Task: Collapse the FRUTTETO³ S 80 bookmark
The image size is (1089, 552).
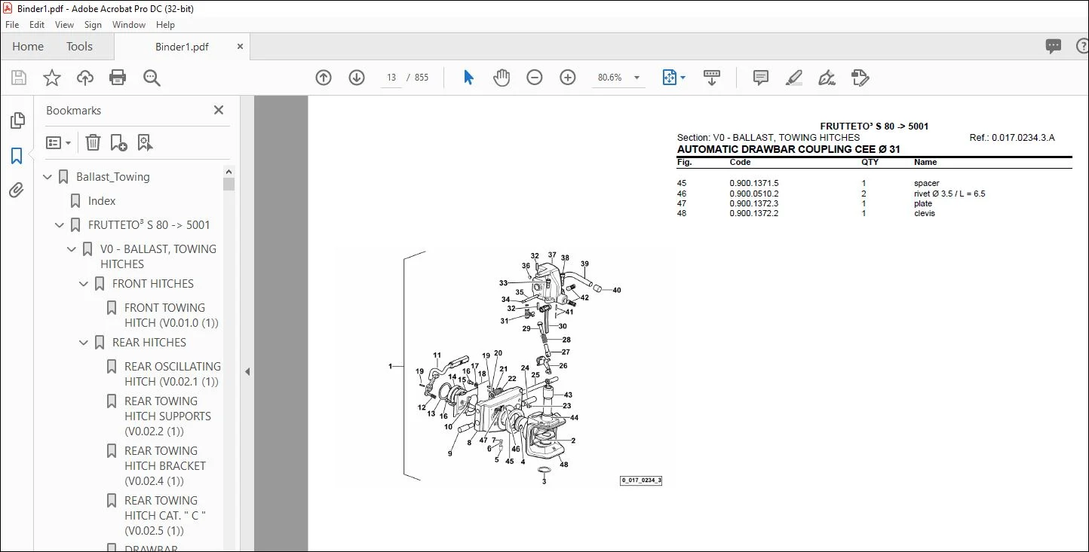Action: point(60,225)
